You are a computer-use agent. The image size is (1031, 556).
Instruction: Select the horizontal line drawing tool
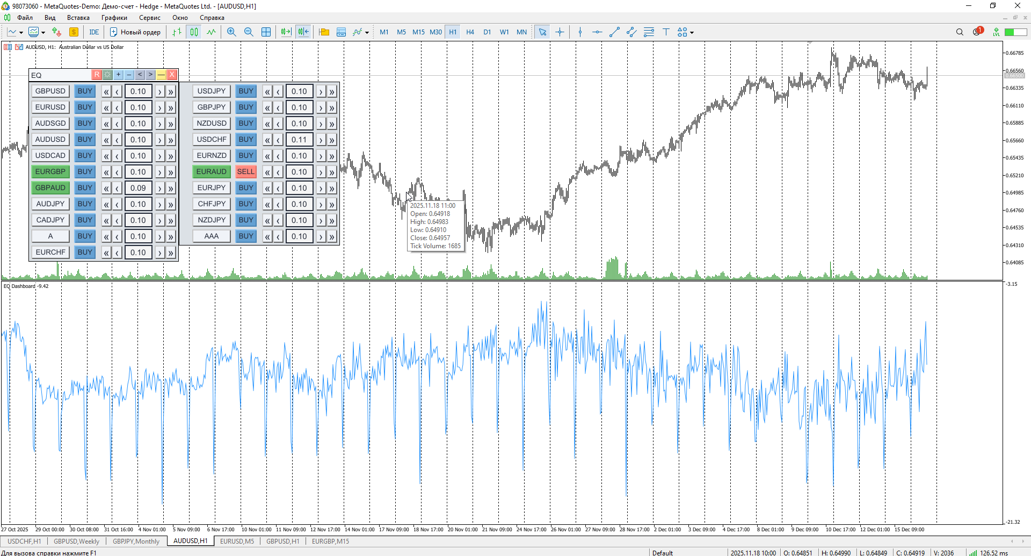[x=597, y=32]
